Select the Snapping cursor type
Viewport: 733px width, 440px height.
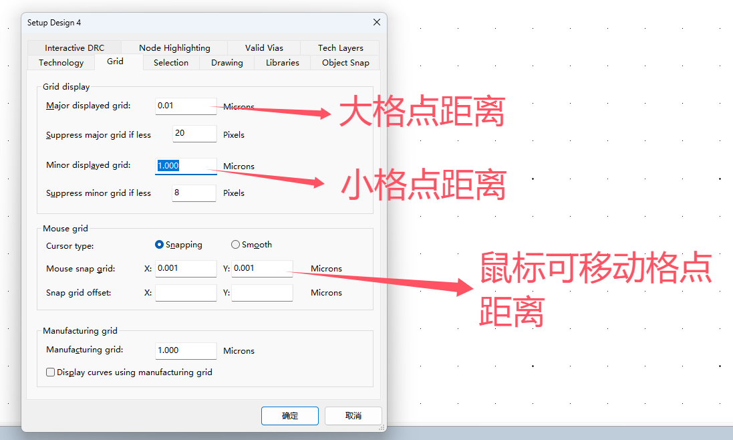coord(178,245)
